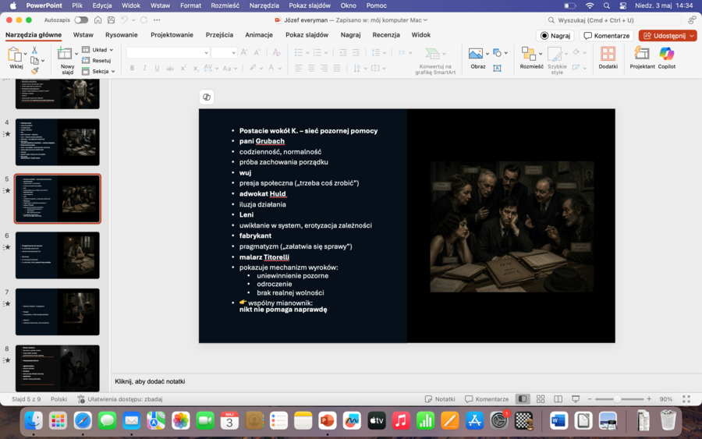The height and width of the screenshot is (439, 702).
Task: Open the Wstaw ribbon tab
Action: tap(83, 35)
